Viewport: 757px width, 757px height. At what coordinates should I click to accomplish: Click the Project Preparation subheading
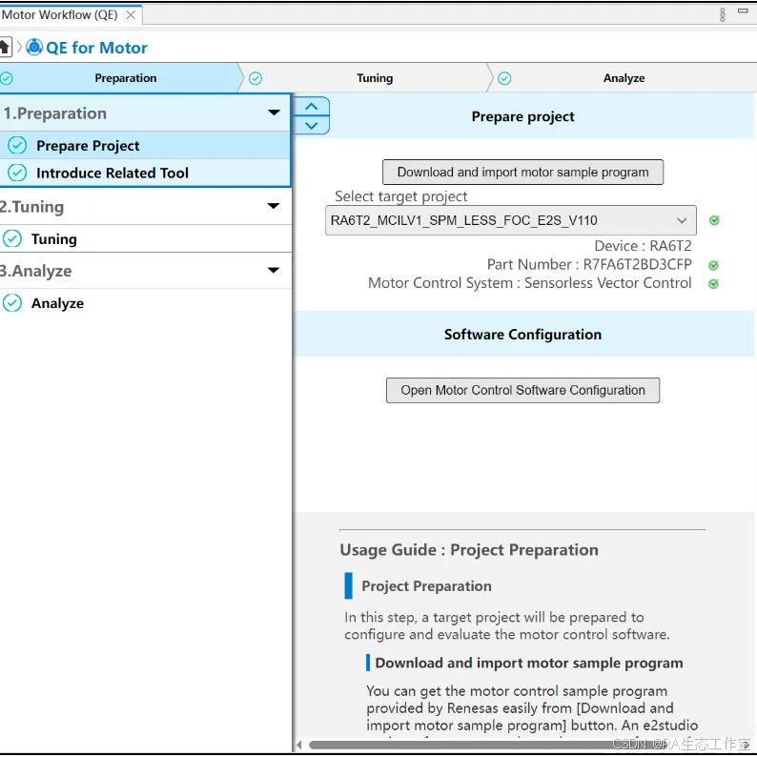(x=426, y=586)
